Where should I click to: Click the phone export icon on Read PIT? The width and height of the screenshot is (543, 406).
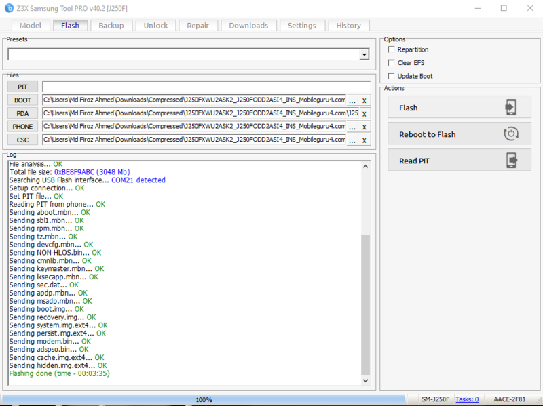(x=512, y=161)
